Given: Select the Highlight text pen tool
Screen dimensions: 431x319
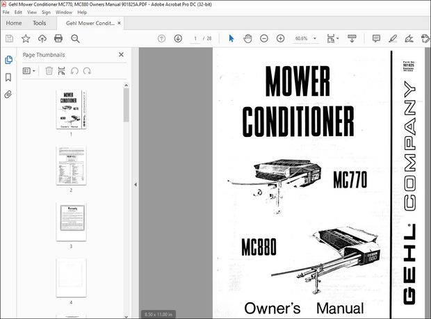Looking at the screenshot, I should [393, 38].
